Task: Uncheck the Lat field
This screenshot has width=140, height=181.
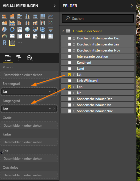Action: click(x=70, y=75)
